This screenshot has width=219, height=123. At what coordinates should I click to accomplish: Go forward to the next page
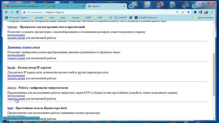pos(12,12)
